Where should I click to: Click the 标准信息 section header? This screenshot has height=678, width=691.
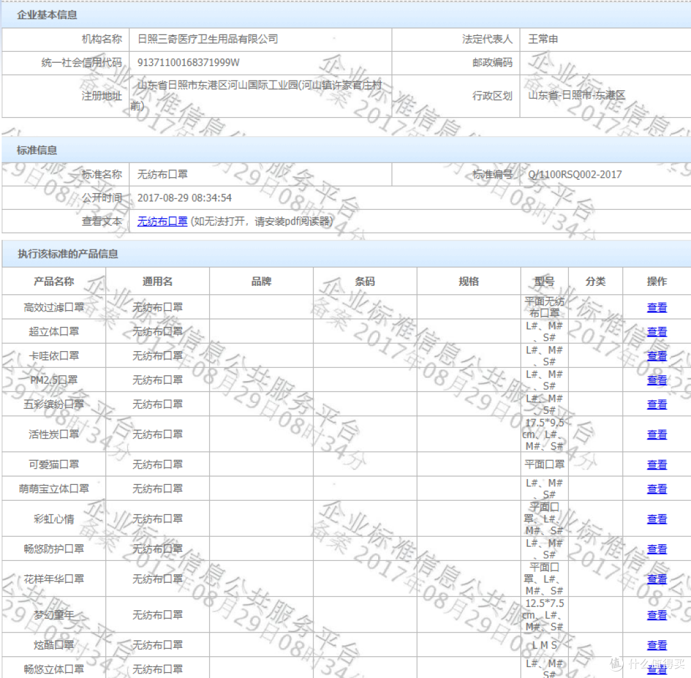coord(37,150)
